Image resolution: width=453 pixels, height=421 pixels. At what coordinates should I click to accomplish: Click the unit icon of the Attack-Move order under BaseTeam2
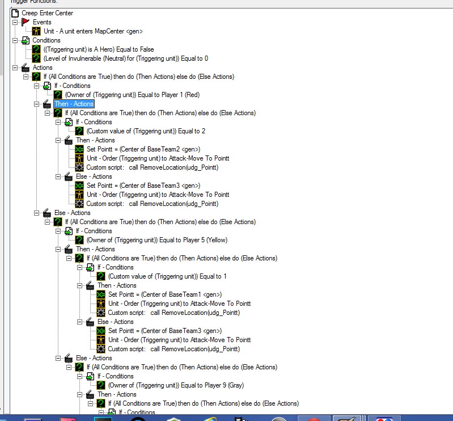tap(79, 158)
